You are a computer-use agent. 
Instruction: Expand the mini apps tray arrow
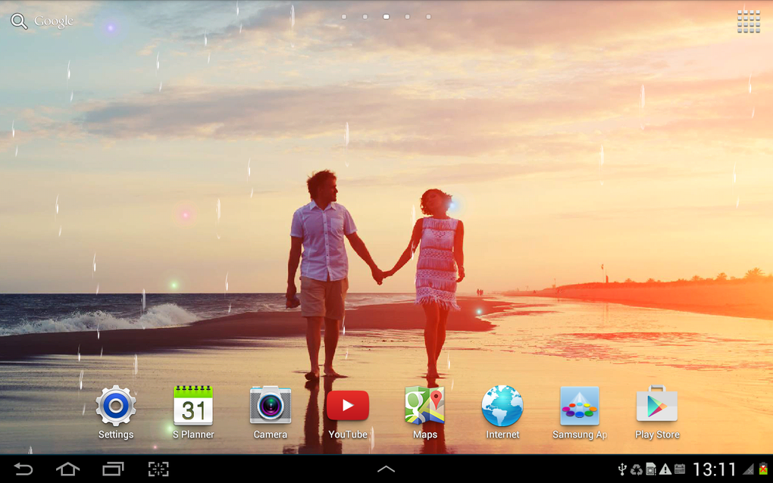tap(386, 469)
